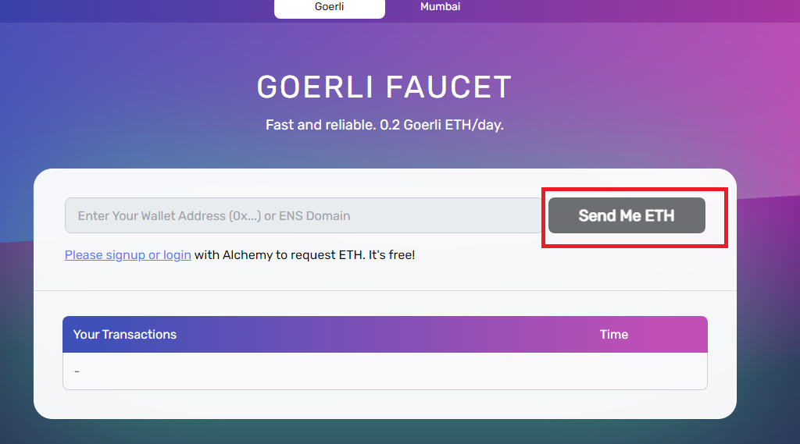Click the Your Transactions column header
This screenshot has width=800, height=444.
pyautogui.click(x=124, y=335)
